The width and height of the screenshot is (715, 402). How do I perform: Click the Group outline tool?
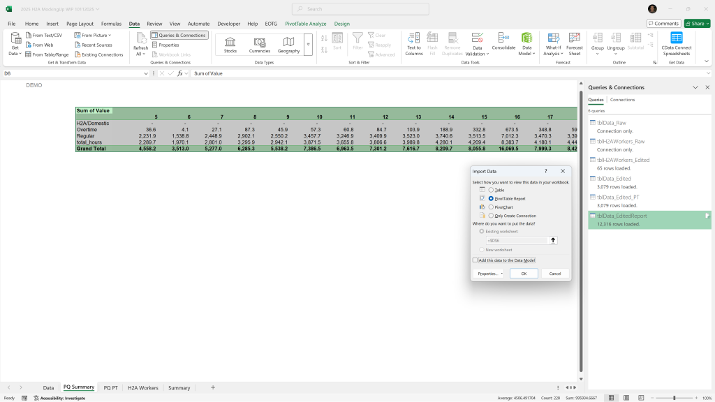(598, 44)
